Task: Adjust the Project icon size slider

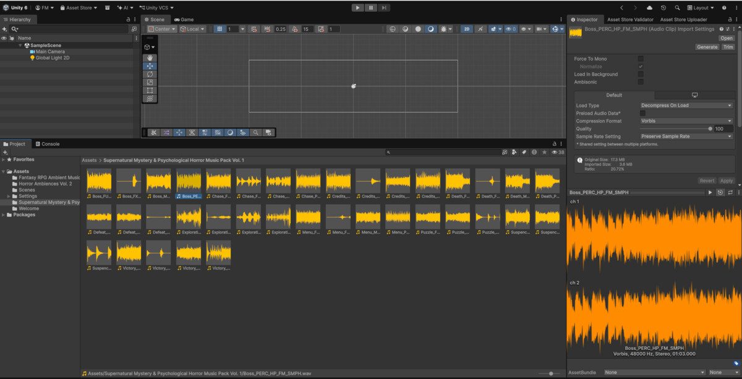Action: pos(551,373)
